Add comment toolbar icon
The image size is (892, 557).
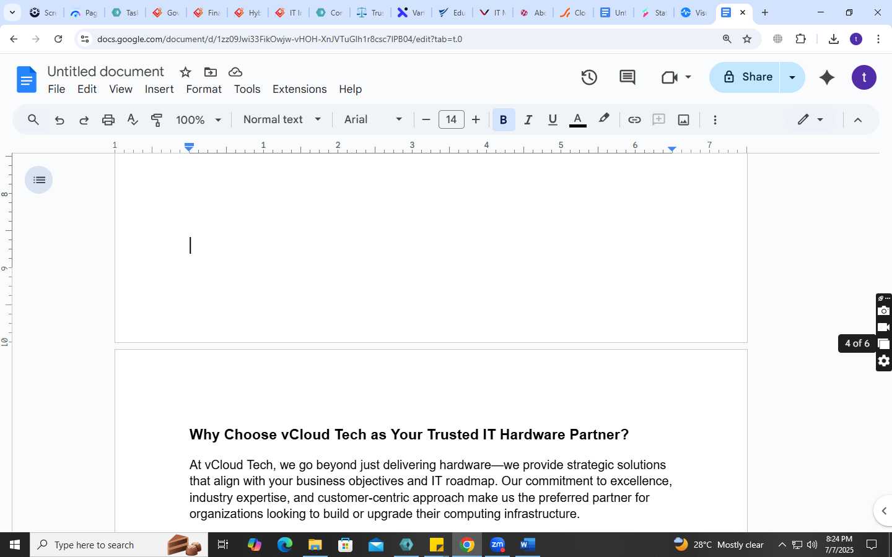pyautogui.click(x=659, y=120)
